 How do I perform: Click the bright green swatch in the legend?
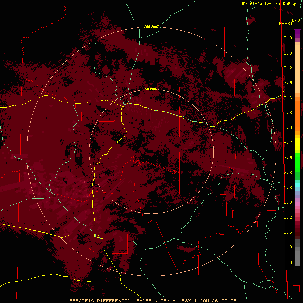(x=297, y=162)
